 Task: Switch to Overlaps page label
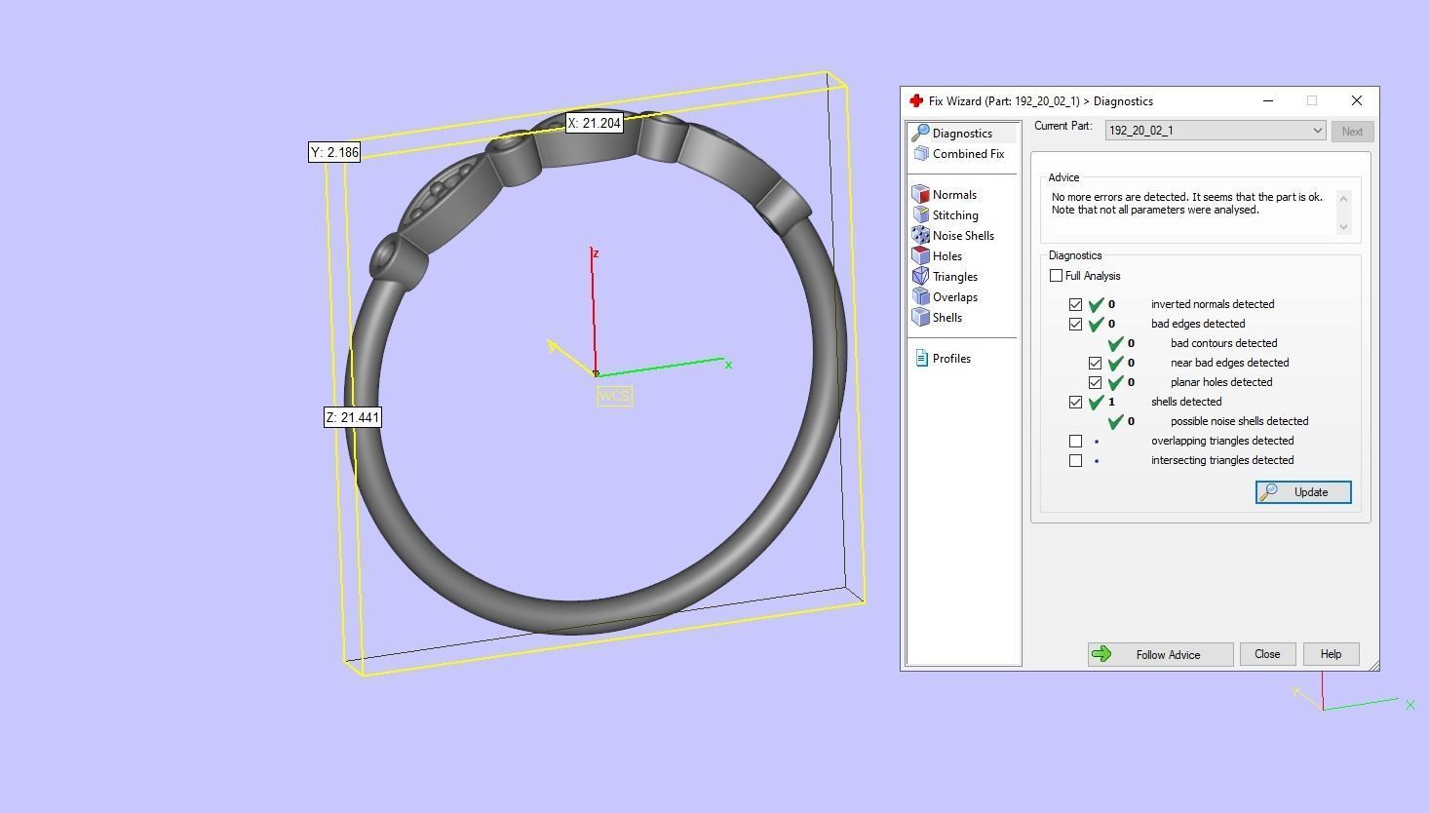coord(955,297)
